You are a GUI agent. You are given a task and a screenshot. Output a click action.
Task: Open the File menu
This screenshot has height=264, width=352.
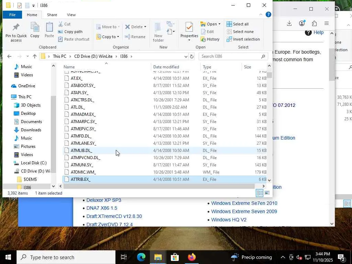tap(12, 15)
